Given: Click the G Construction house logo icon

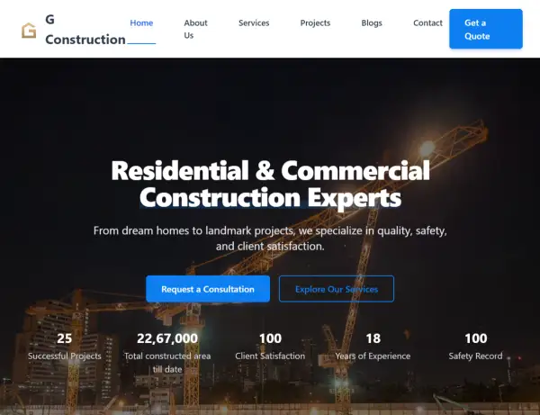Looking at the screenshot, I should (29, 30).
